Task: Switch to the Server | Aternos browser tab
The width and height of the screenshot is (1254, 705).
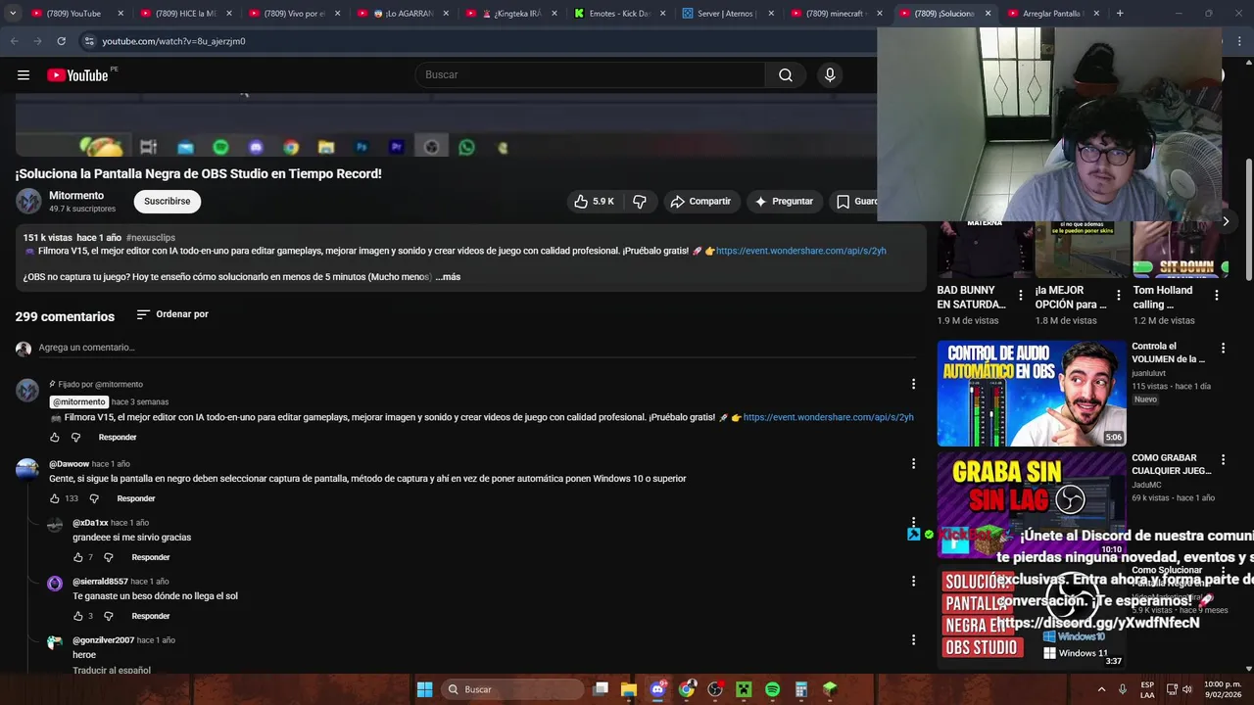Action: pyautogui.click(x=727, y=14)
